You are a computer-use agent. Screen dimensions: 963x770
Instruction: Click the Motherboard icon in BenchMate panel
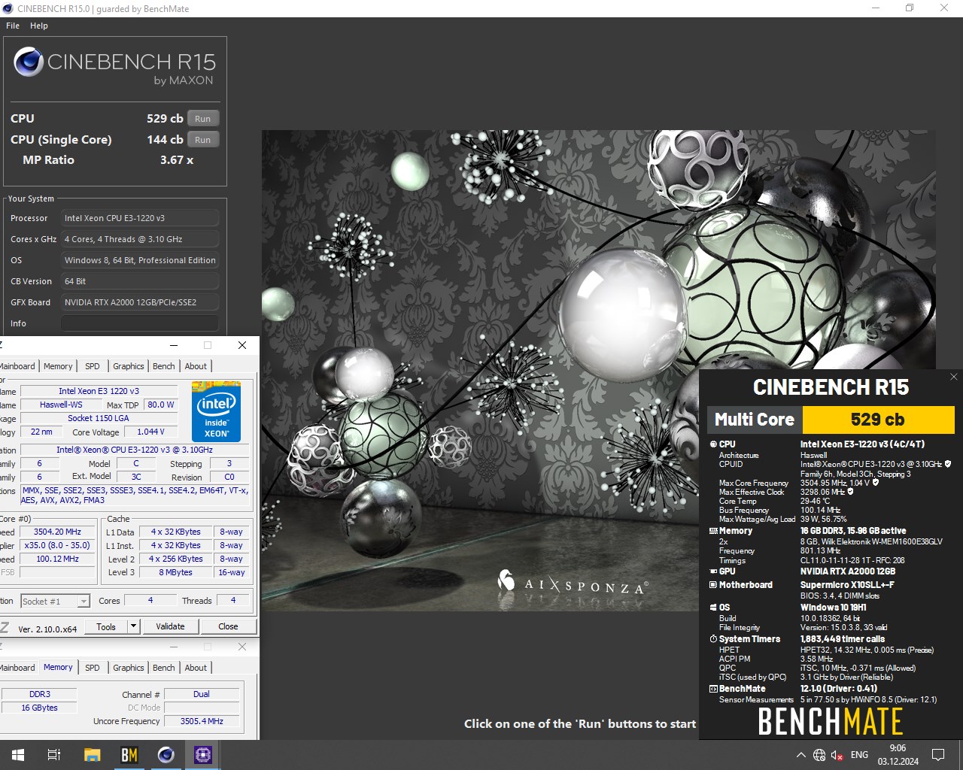[713, 585]
